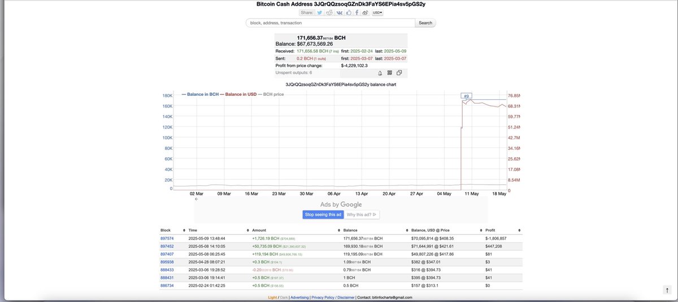The height and width of the screenshot is (302, 678).
Task: Click the bell notification icon
Action: [x=380, y=73]
